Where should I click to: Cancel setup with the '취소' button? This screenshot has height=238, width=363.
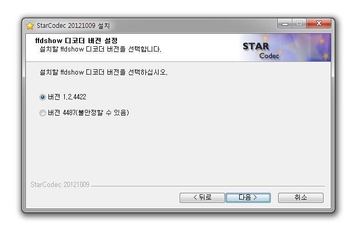point(301,198)
